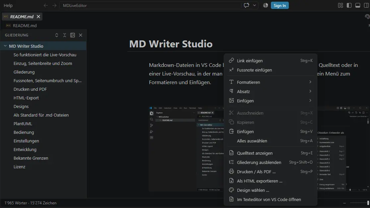This screenshot has height=208, width=370.
Task: Open Einstellungen outline entry
Action: (26, 141)
